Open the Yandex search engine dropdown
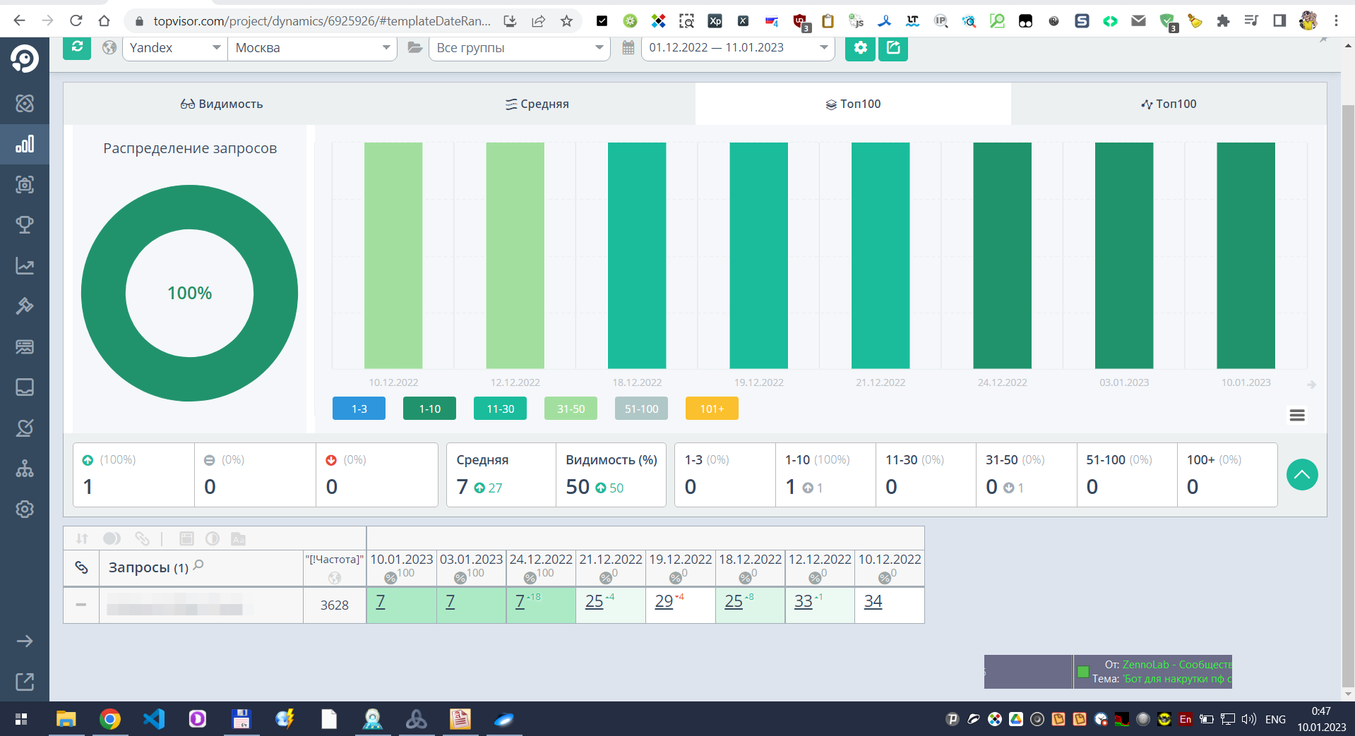 [175, 48]
